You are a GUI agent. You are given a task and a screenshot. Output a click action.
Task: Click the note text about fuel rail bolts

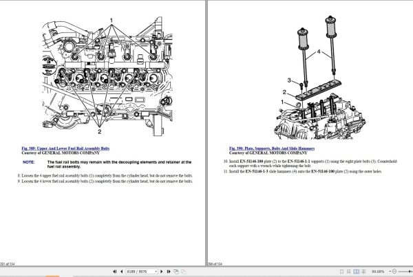point(119,164)
